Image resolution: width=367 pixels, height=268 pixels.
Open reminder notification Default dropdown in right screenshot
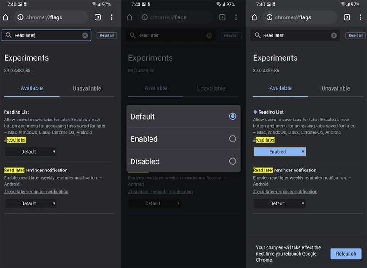coord(280,204)
